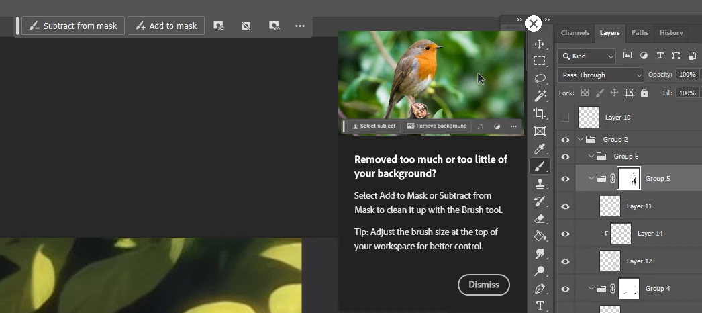
Task: Click Subtract from mask button
Action: 73,26
